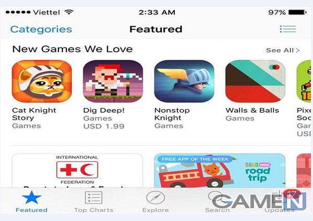Switch to the Updates tab
This screenshot has height=221, width=313.
click(280, 201)
